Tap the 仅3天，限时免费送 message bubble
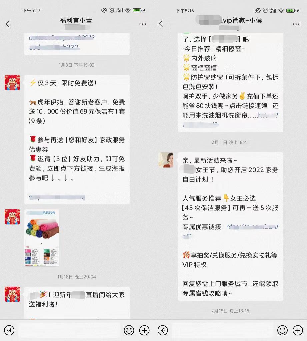This screenshot has height=341, width=307. coord(77,140)
